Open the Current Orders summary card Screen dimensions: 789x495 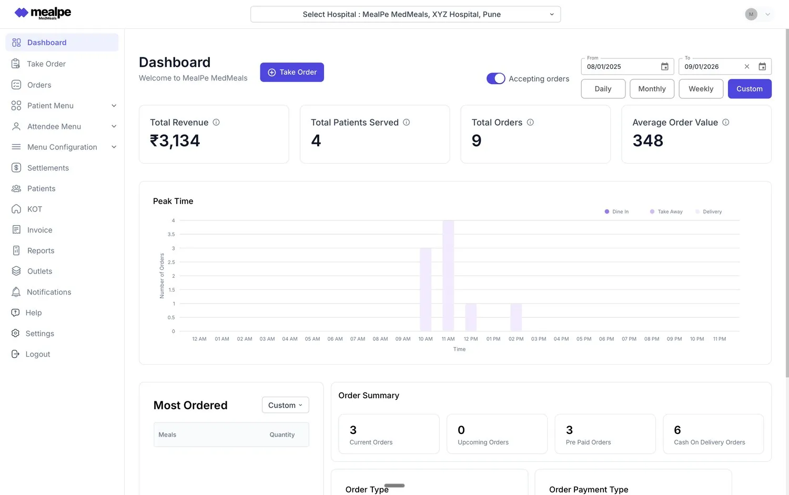pos(389,434)
